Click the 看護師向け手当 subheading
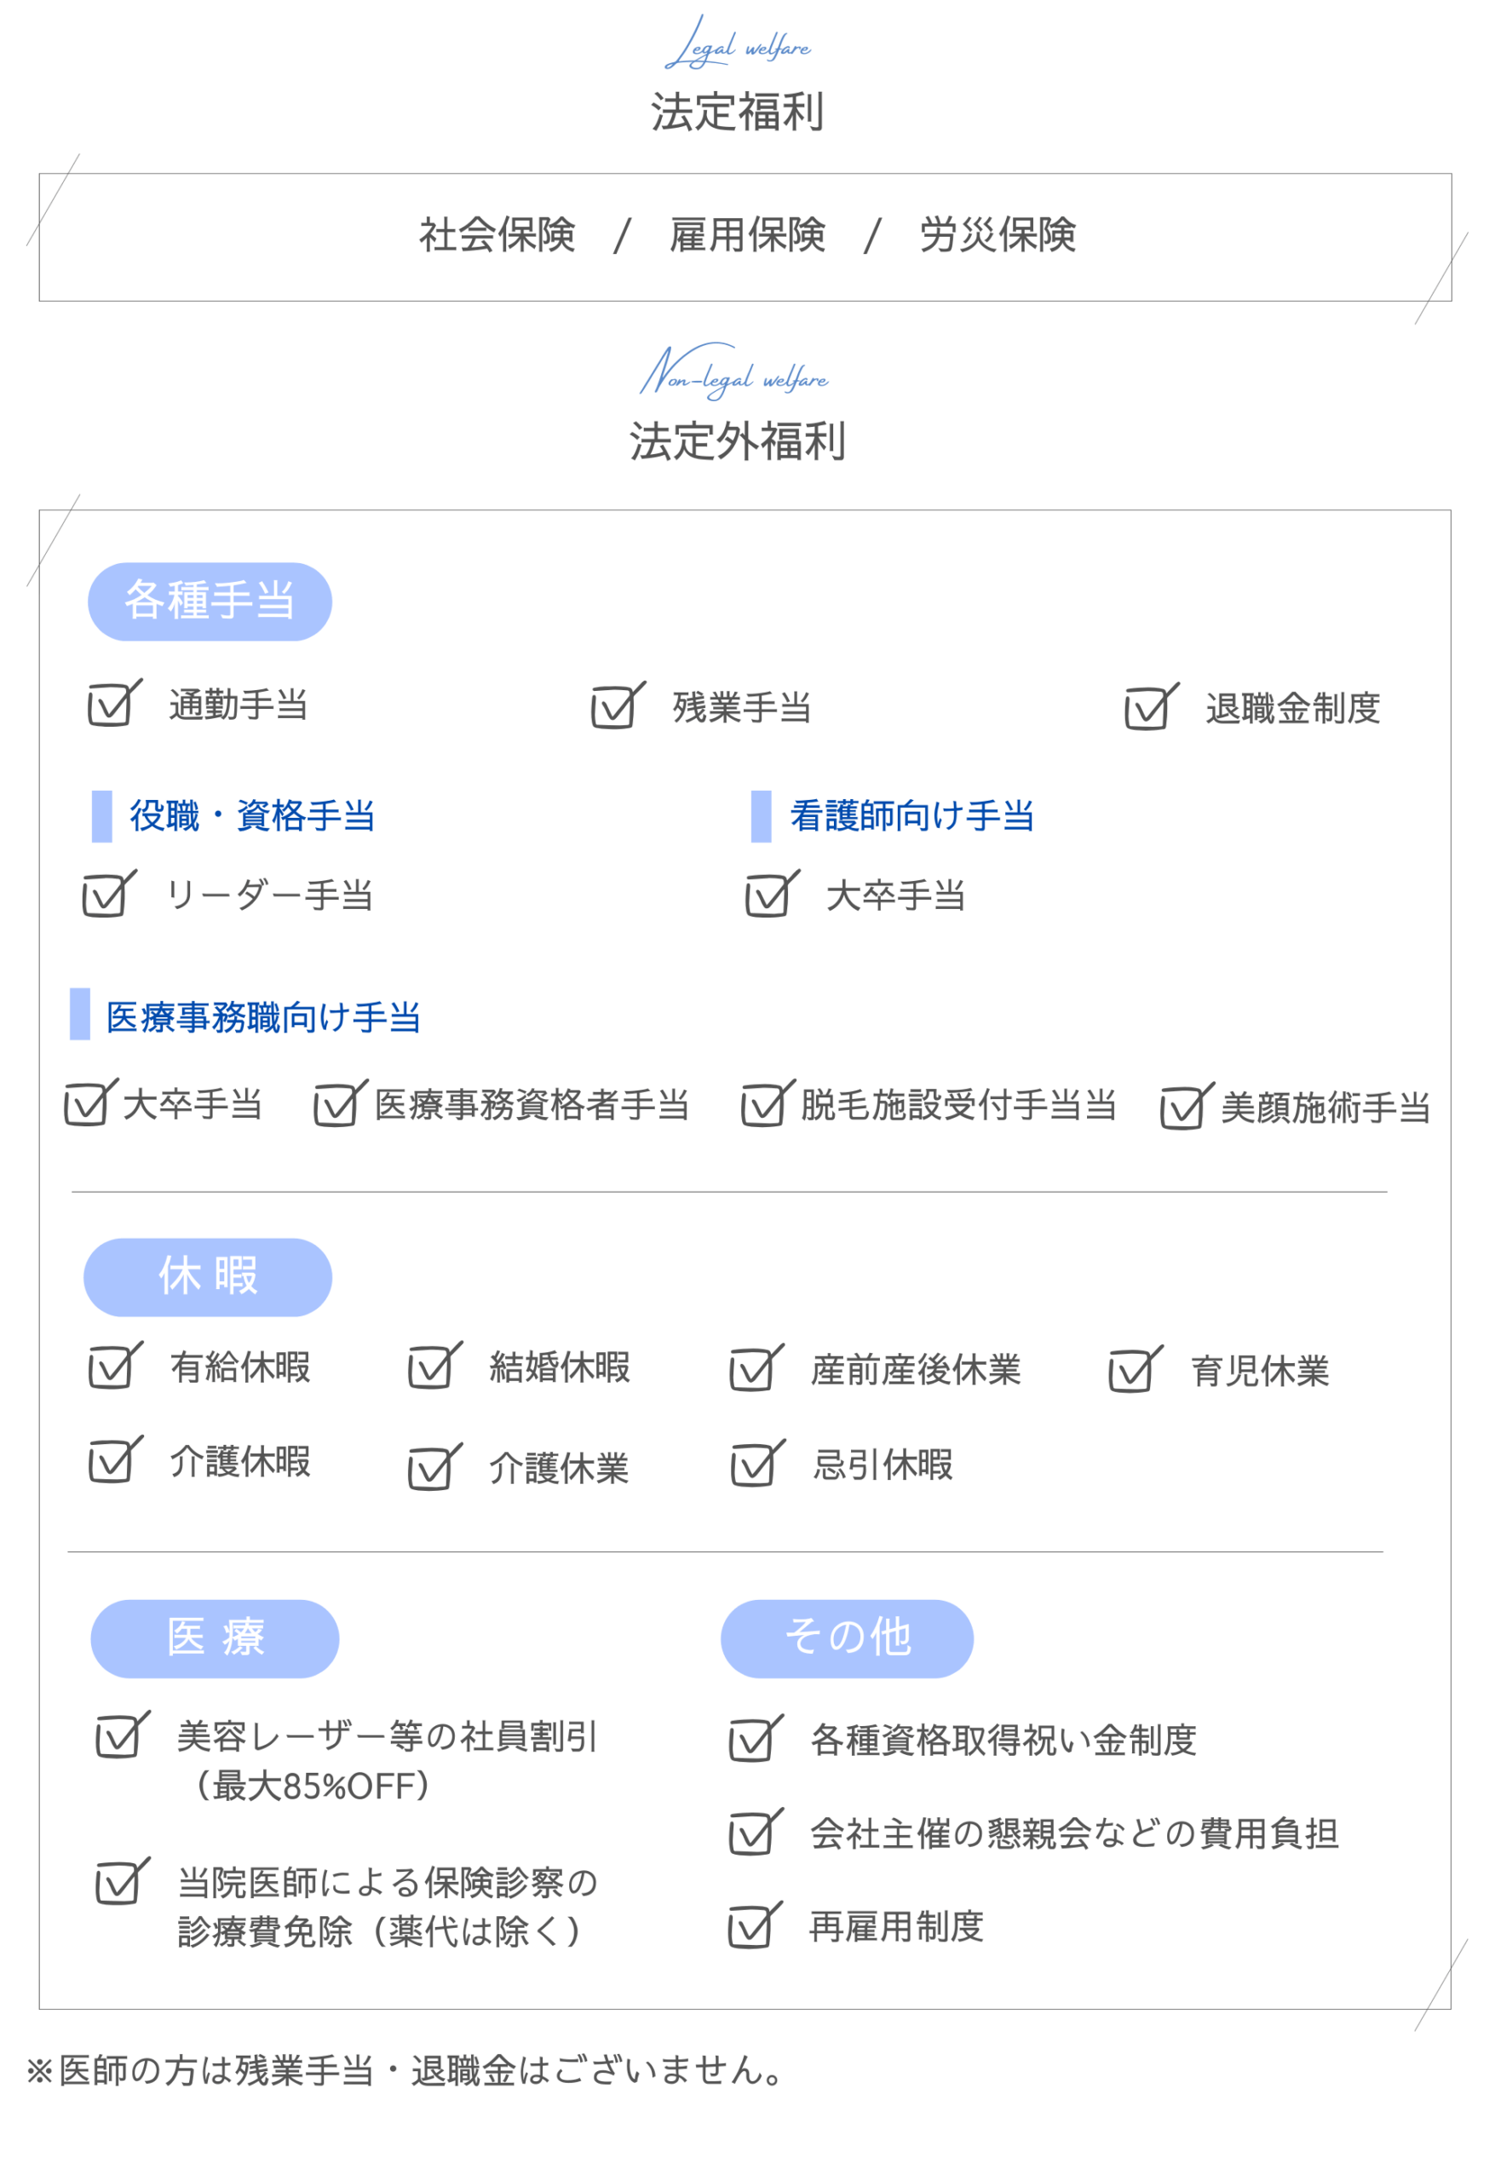Image resolution: width=1495 pixels, height=2181 pixels. point(911,815)
